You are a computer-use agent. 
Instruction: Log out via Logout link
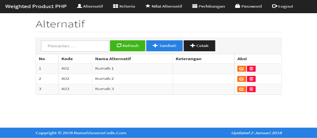point(283,6)
